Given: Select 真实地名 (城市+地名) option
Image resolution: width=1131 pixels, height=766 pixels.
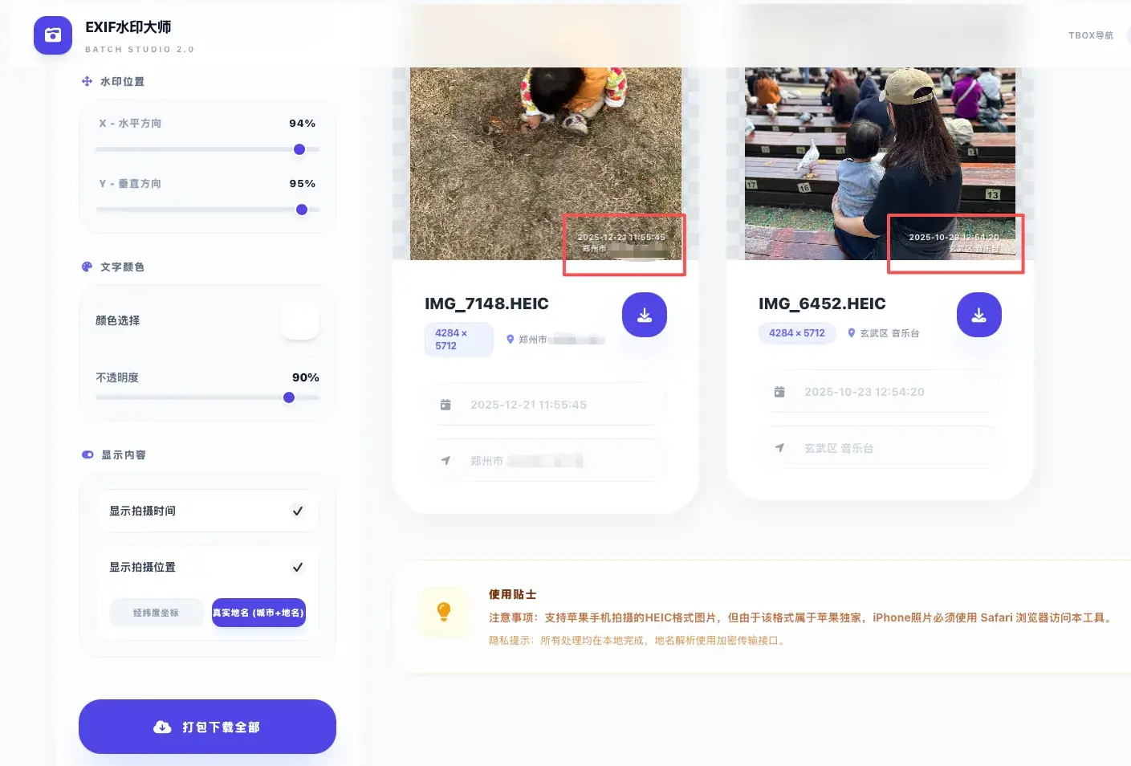Looking at the screenshot, I should 258,613.
